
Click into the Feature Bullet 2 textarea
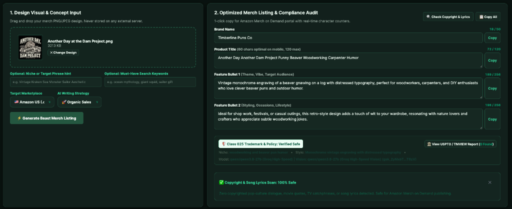pyautogui.click(x=348, y=119)
